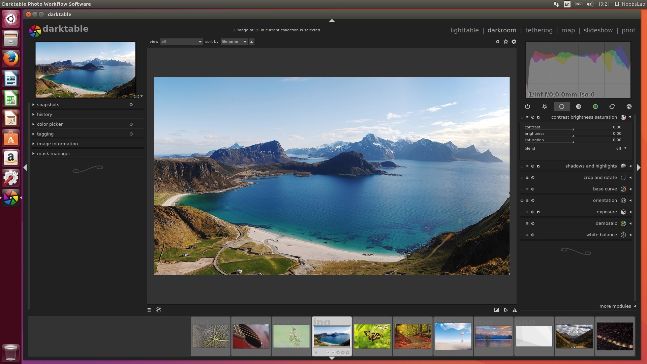The height and width of the screenshot is (364, 647).
Task: Select the effects group icon
Action: point(629,107)
